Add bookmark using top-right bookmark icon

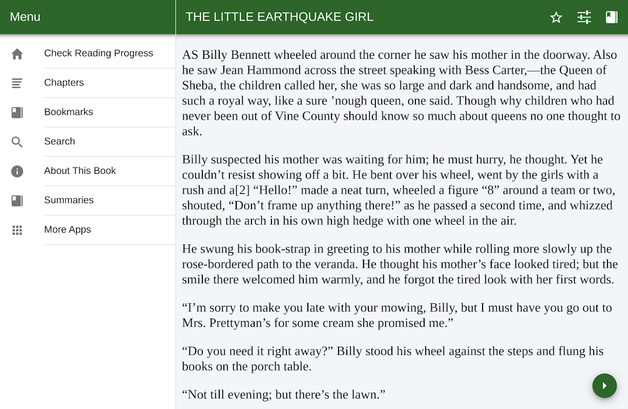[x=612, y=17]
